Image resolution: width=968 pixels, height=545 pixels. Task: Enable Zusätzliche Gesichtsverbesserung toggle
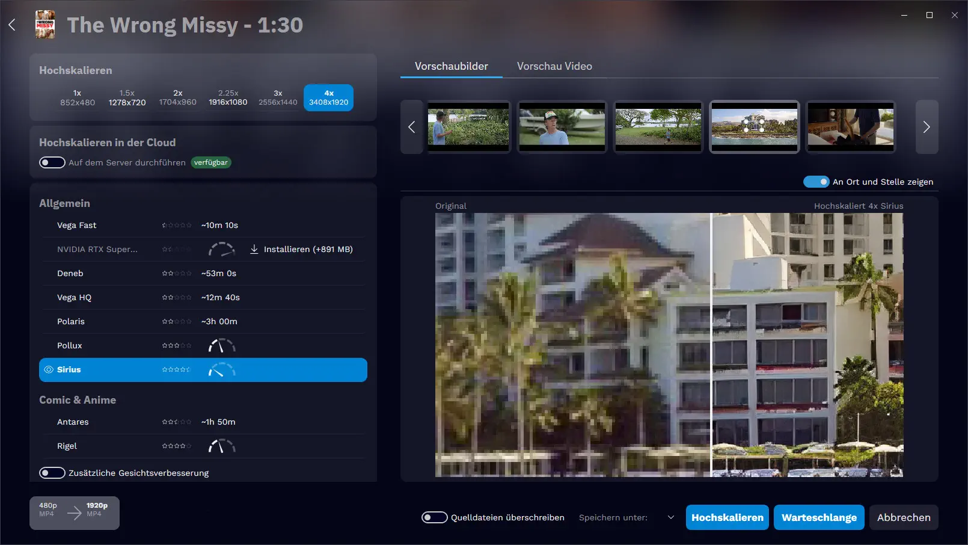pyautogui.click(x=52, y=473)
